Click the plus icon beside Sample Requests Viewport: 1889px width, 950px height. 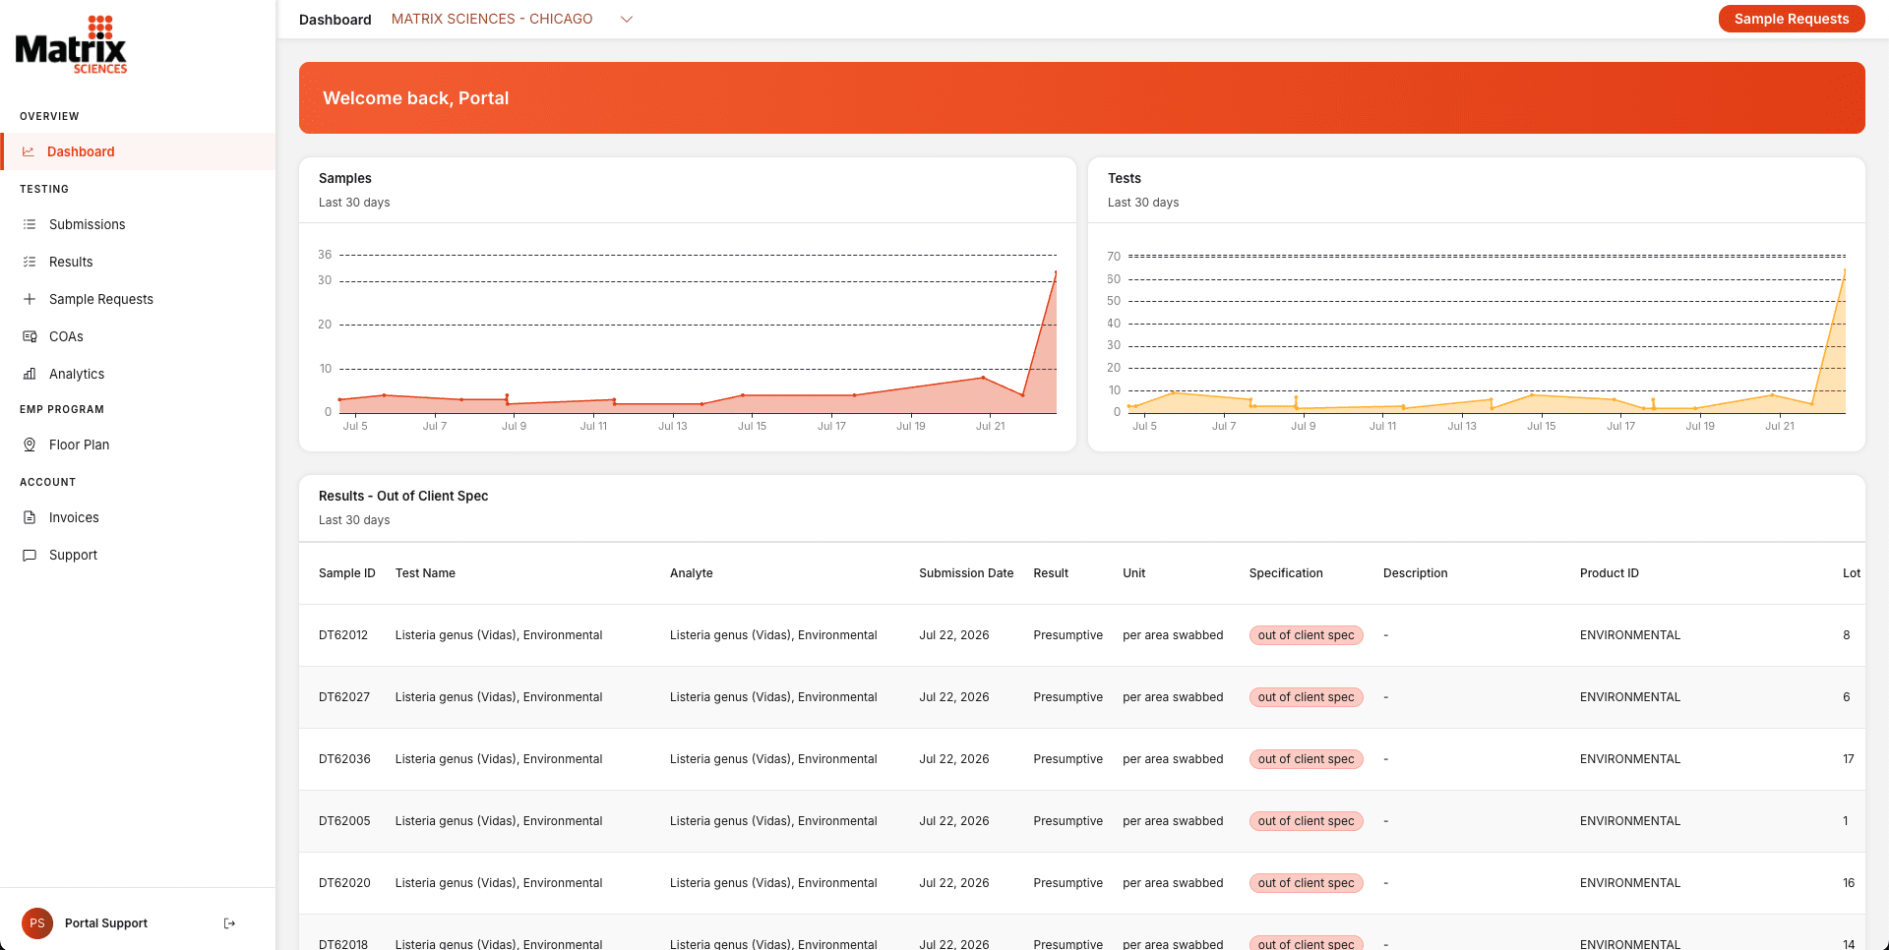pos(30,299)
